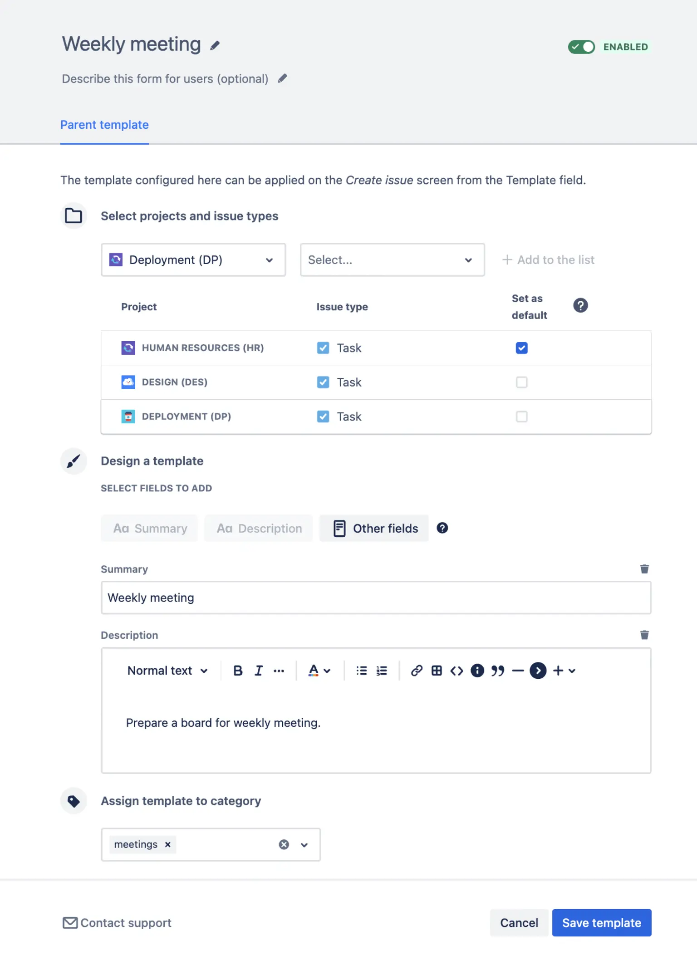697x965 pixels.
Task: Click into the Summary input field
Action: [376, 598]
